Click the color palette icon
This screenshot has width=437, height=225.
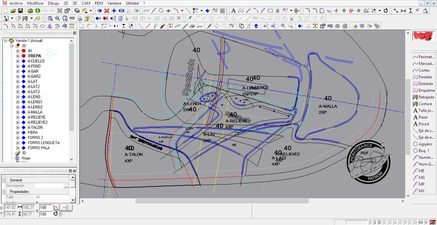click(x=85, y=11)
